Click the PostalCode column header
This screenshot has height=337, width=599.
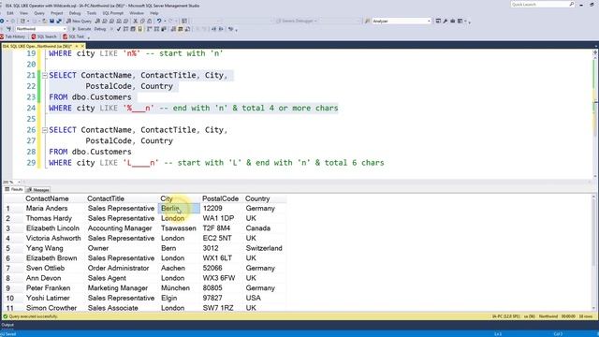point(221,198)
